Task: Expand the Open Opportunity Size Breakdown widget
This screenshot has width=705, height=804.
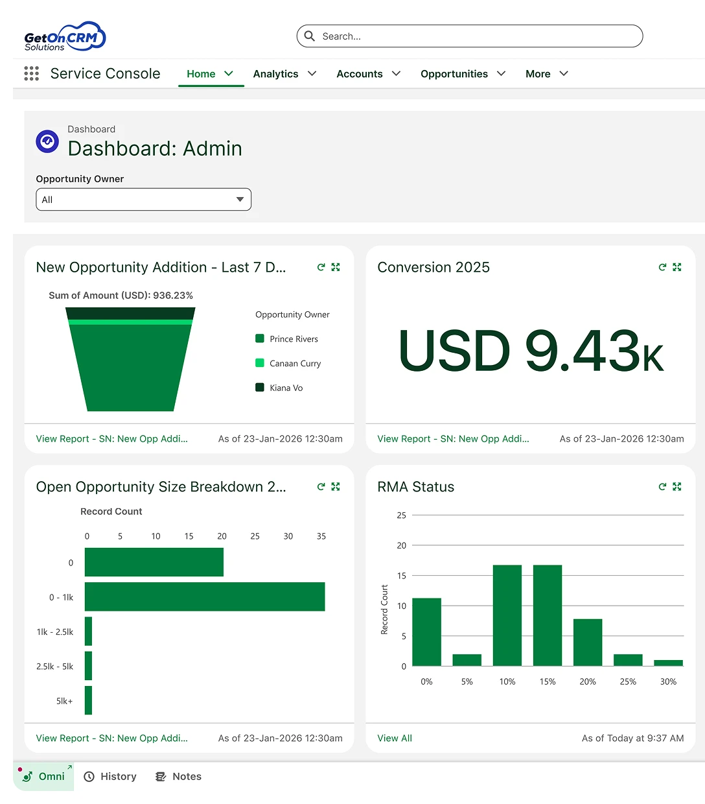Action: point(335,486)
